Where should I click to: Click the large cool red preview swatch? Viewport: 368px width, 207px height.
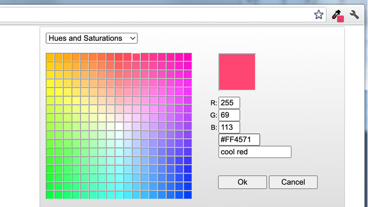(237, 72)
